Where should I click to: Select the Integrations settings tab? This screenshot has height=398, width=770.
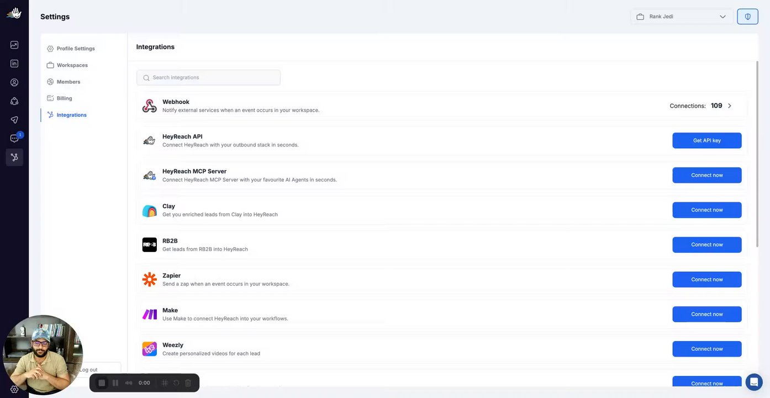click(x=67, y=115)
